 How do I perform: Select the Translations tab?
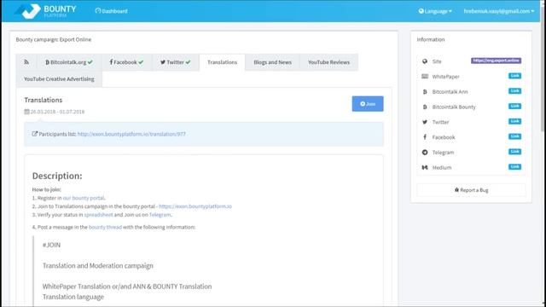click(x=222, y=62)
